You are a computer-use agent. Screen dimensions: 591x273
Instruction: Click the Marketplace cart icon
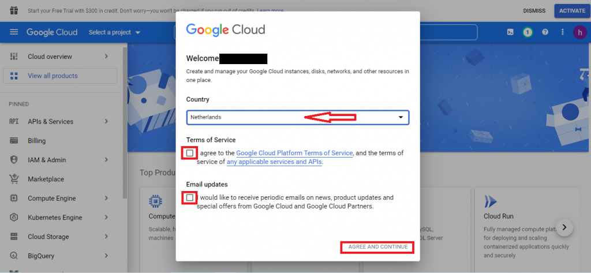[14, 179]
